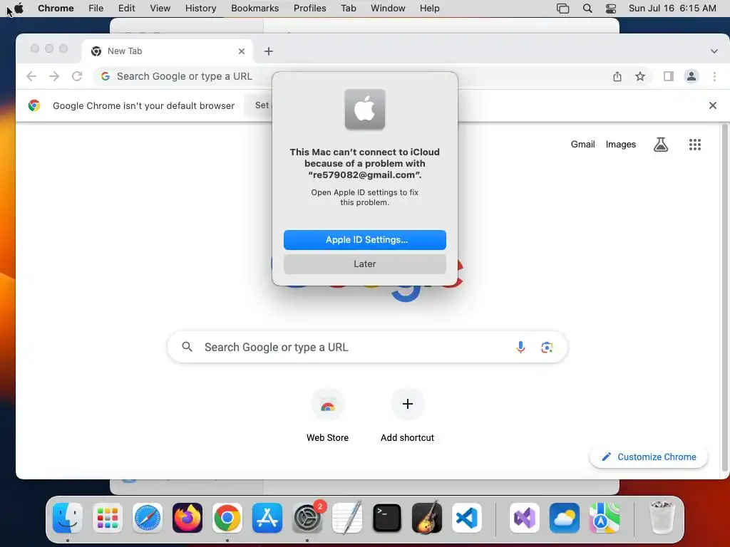
Task: Open Chrome from the Dock
Action: click(x=227, y=518)
